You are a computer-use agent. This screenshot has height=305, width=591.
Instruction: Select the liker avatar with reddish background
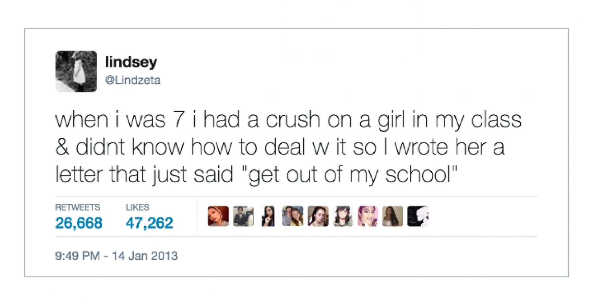pos(218,216)
